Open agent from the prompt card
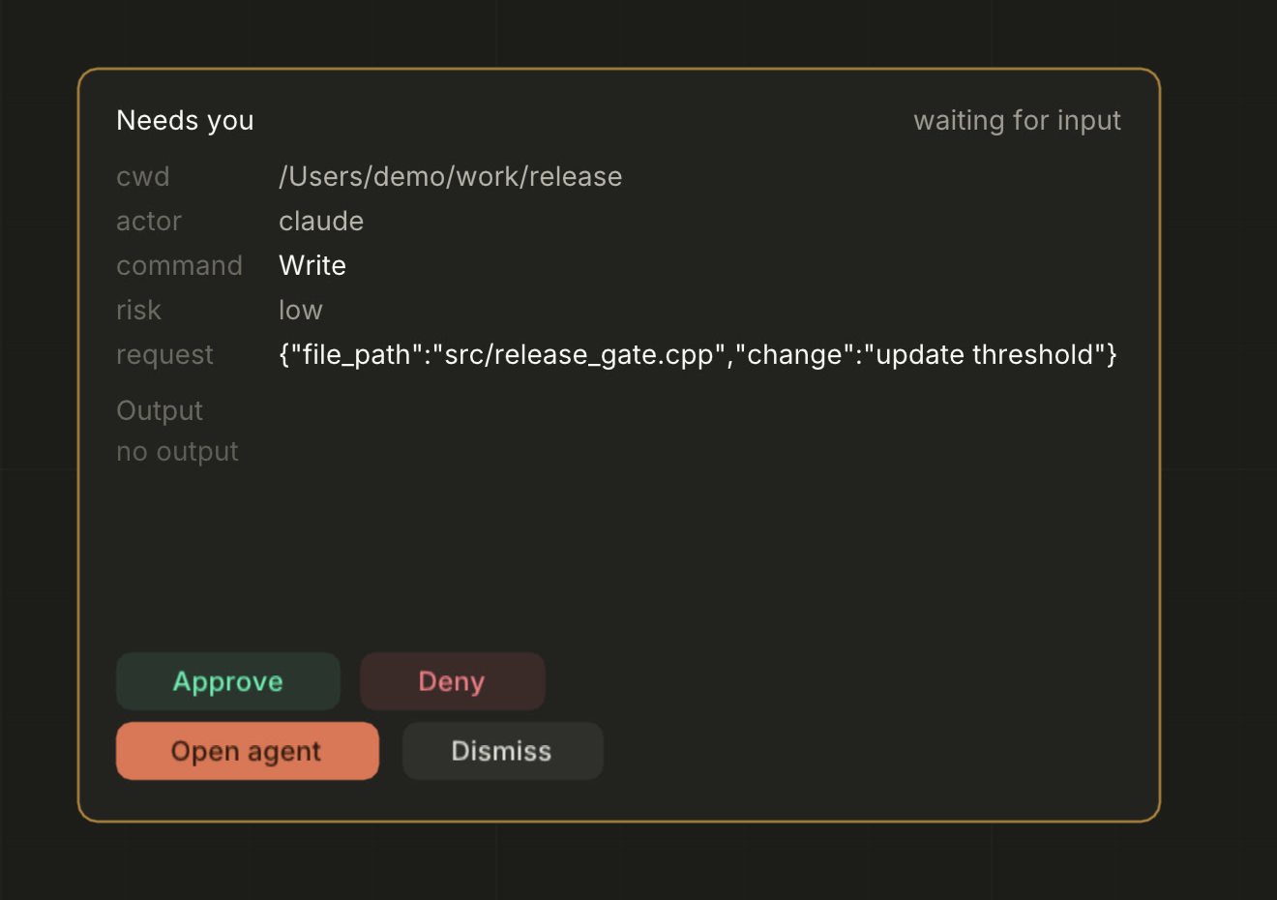The height and width of the screenshot is (900, 1277). [x=247, y=751]
